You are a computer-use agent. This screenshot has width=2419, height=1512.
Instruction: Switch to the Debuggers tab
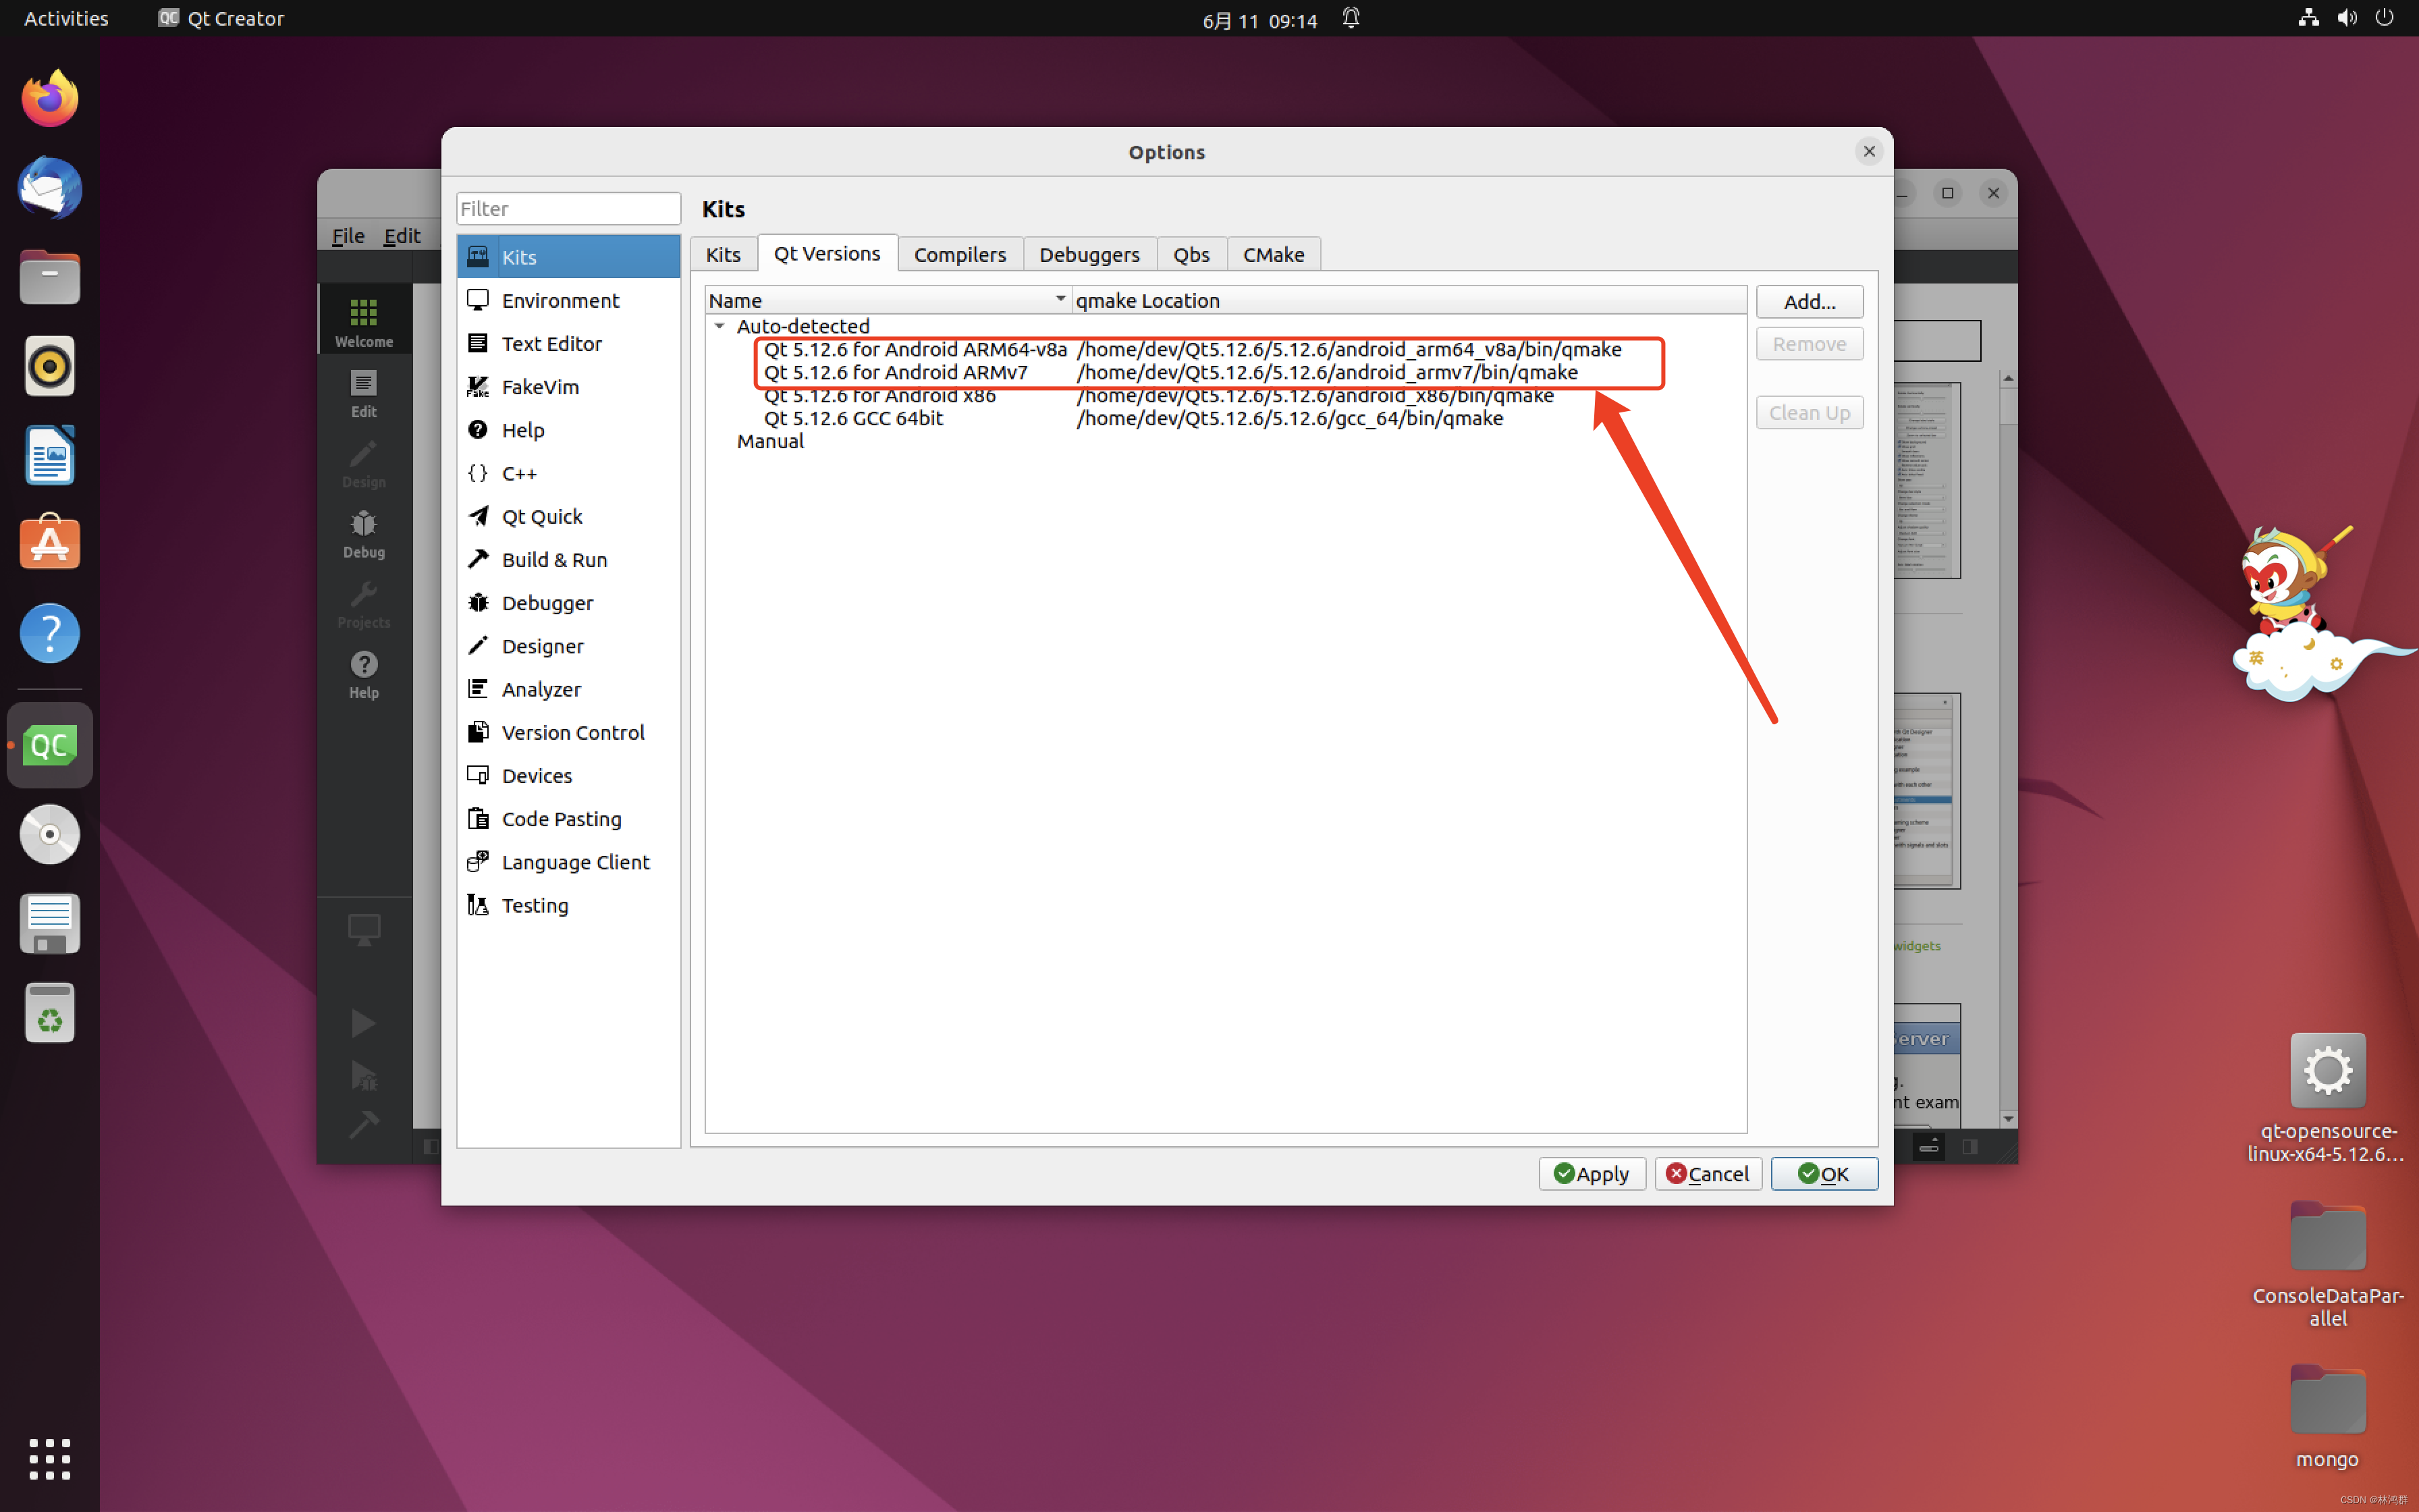point(1087,254)
